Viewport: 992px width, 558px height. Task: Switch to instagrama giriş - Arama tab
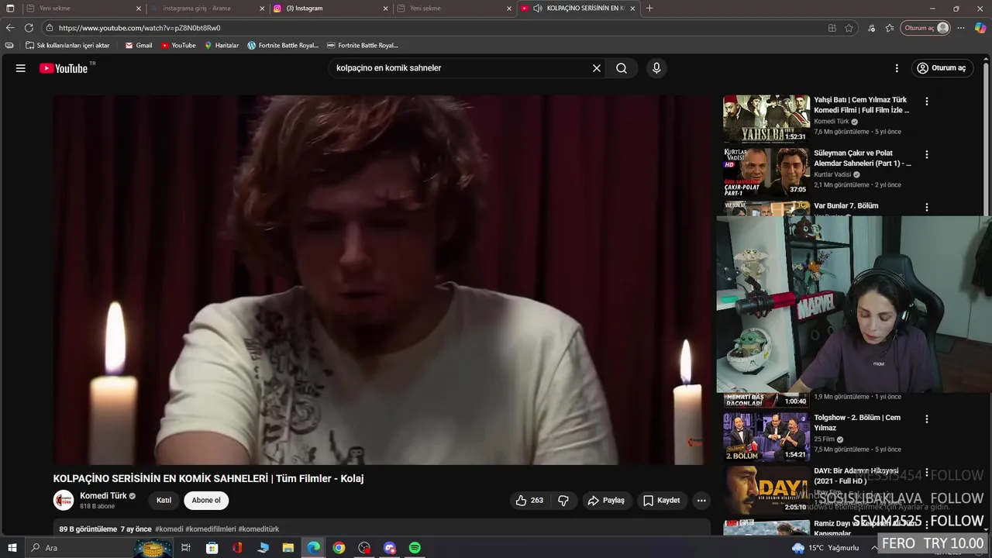(207, 9)
